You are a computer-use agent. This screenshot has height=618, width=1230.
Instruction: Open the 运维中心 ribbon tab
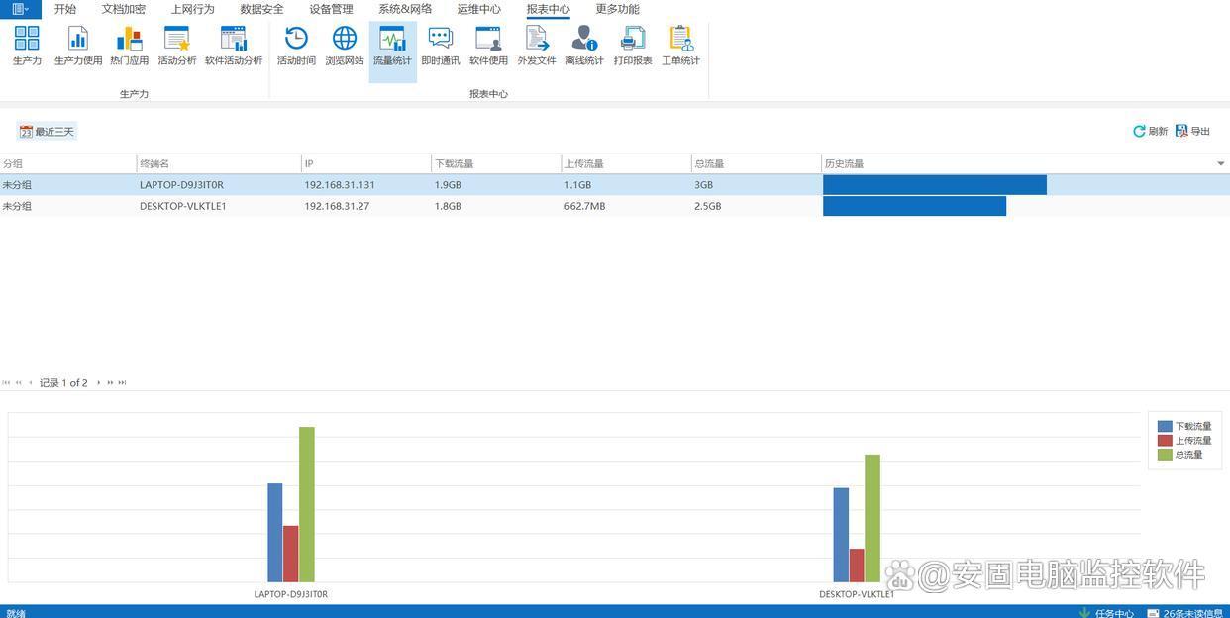click(x=478, y=9)
